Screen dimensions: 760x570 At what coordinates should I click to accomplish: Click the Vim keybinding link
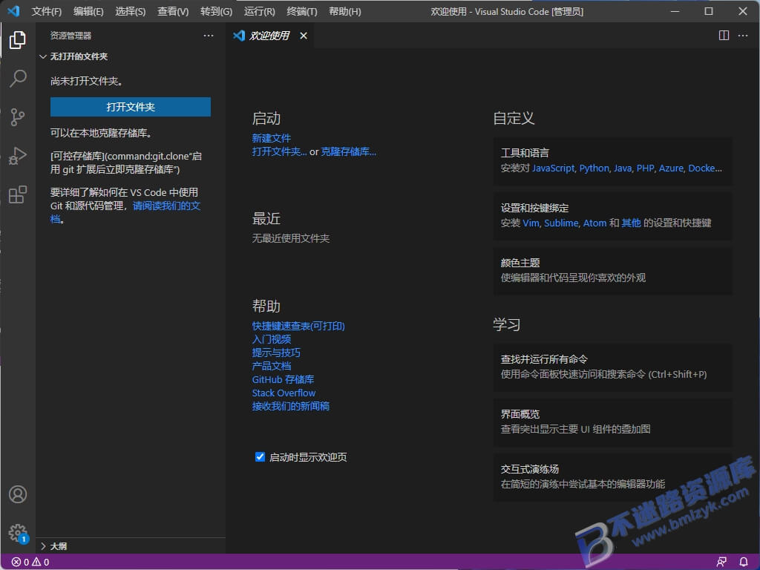coord(531,223)
